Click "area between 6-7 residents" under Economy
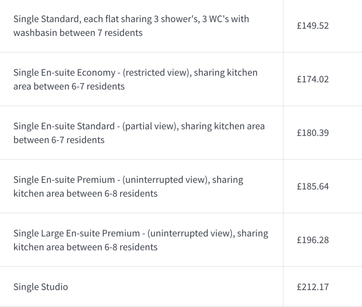Screen dimensions: 362x307 click(x=69, y=86)
